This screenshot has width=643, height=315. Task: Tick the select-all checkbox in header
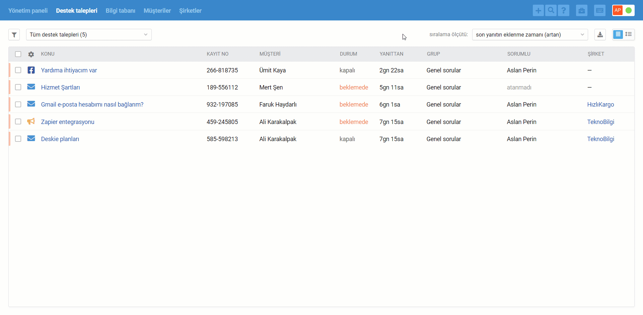coord(18,54)
